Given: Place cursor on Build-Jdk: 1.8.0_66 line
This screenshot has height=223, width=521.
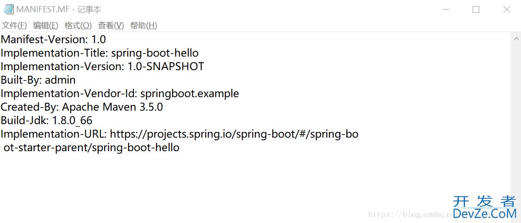Looking at the screenshot, I should coord(47,121).
